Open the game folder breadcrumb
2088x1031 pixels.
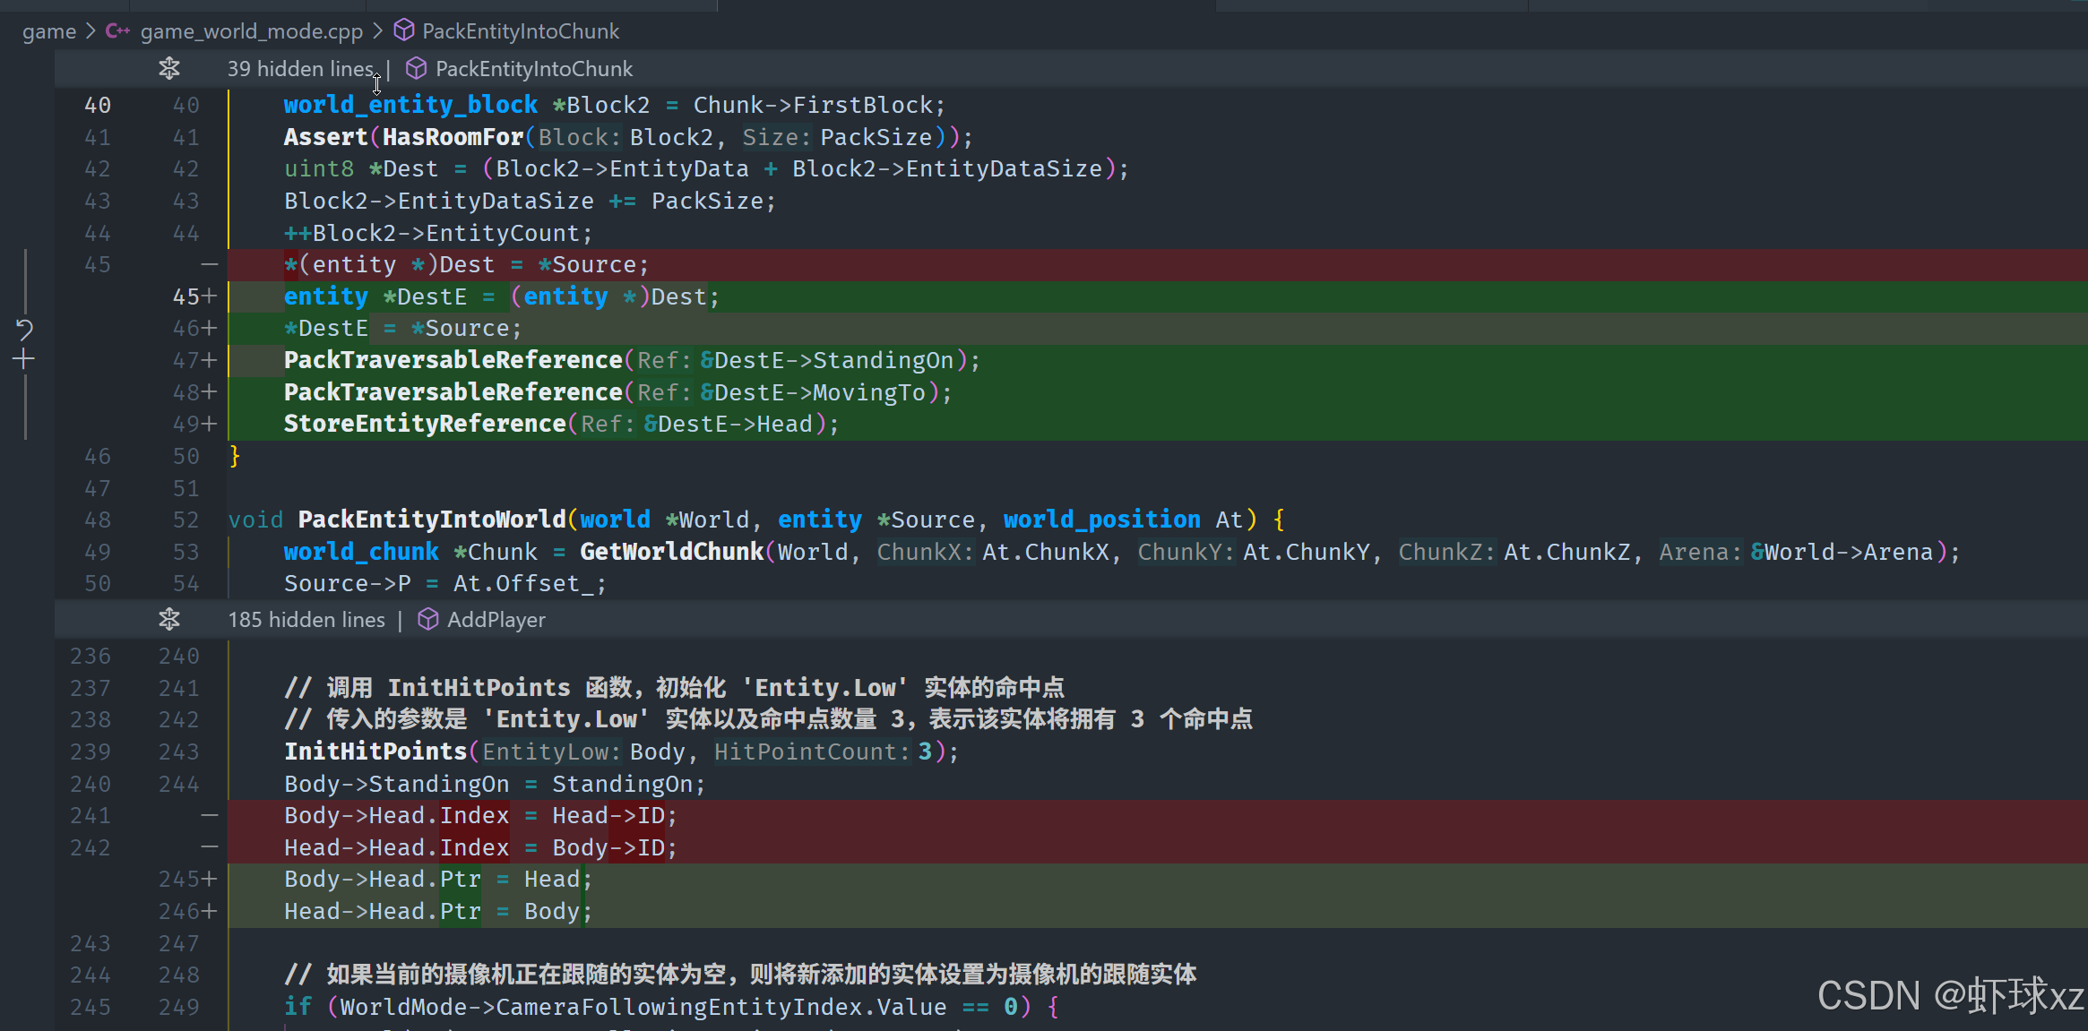[48, 31]
